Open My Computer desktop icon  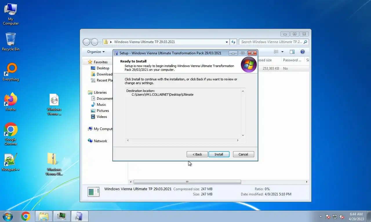(x=11, y=14)
